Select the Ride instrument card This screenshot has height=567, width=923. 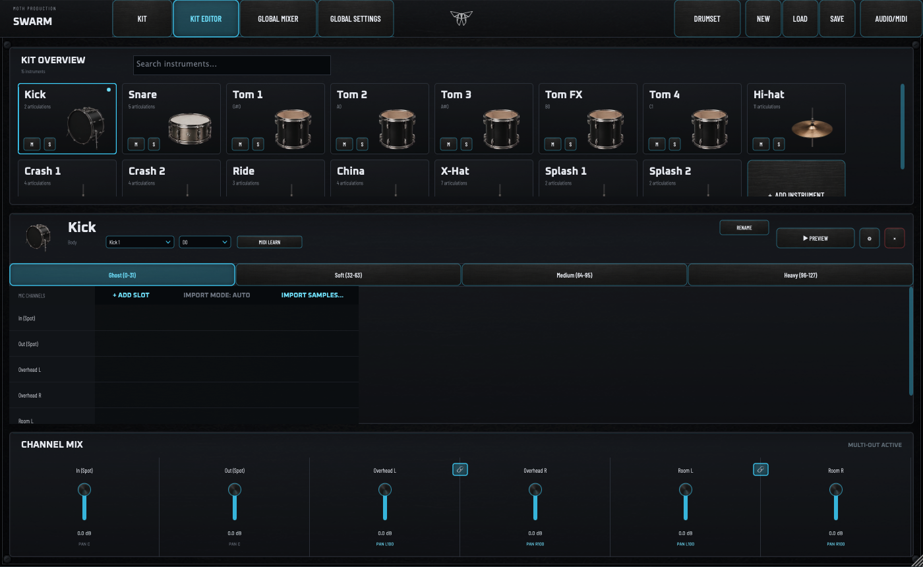(x=276, y=178)
